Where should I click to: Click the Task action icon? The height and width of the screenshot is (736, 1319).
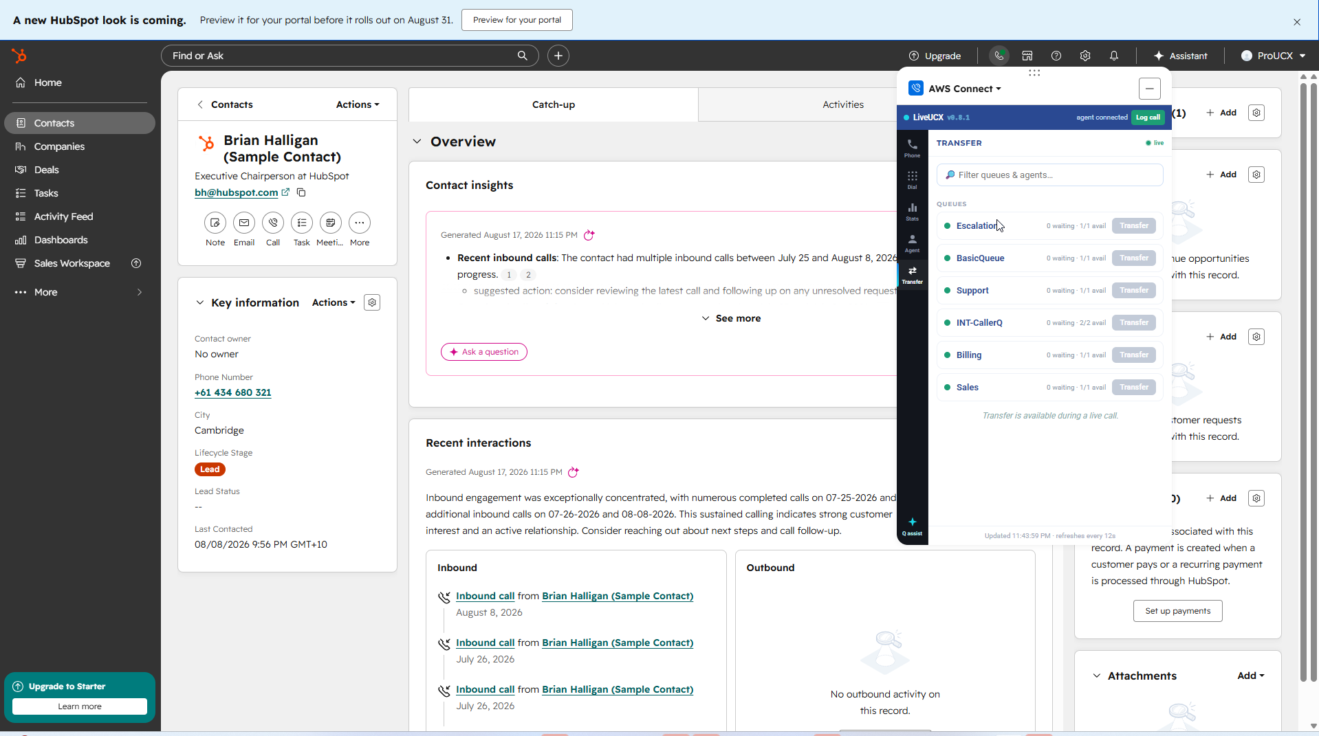(x=302, y=223)
